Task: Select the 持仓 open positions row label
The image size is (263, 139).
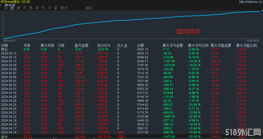Action: (4, 49)
